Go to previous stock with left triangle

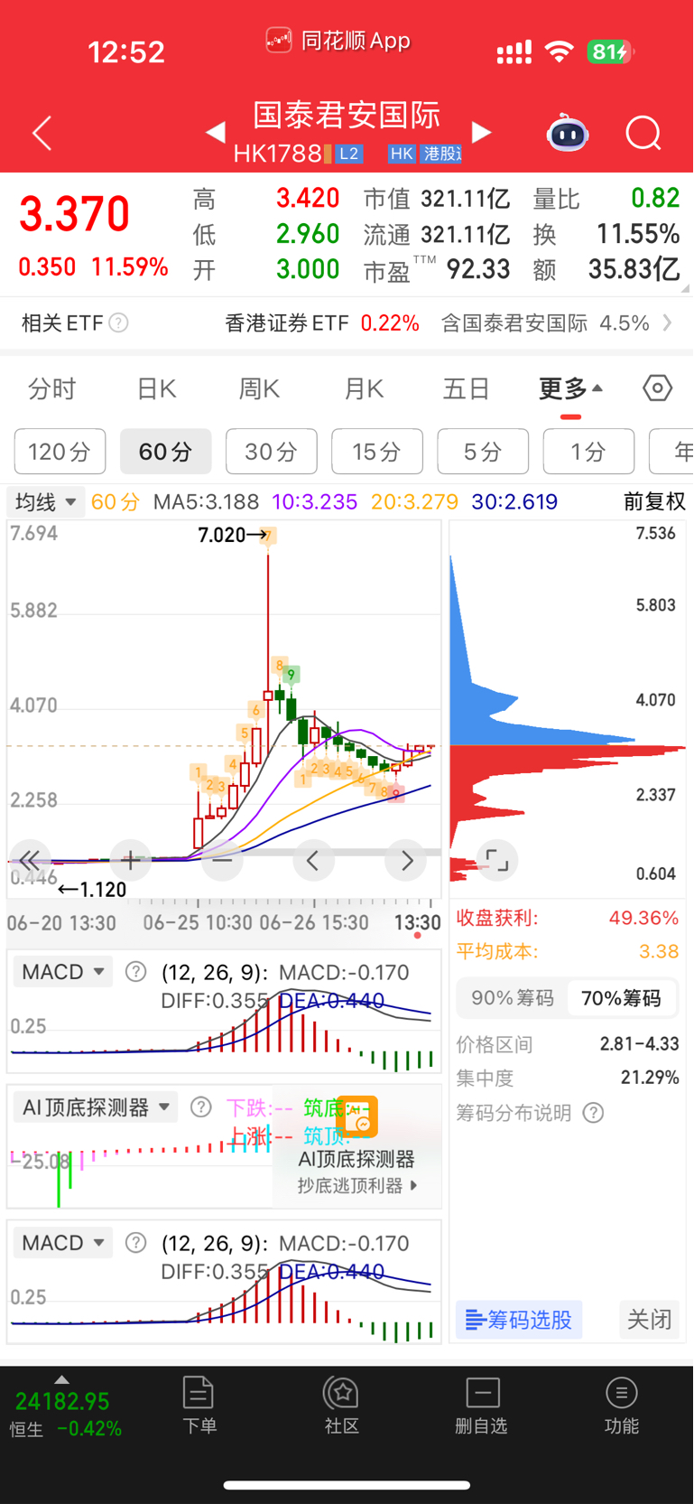215,133
